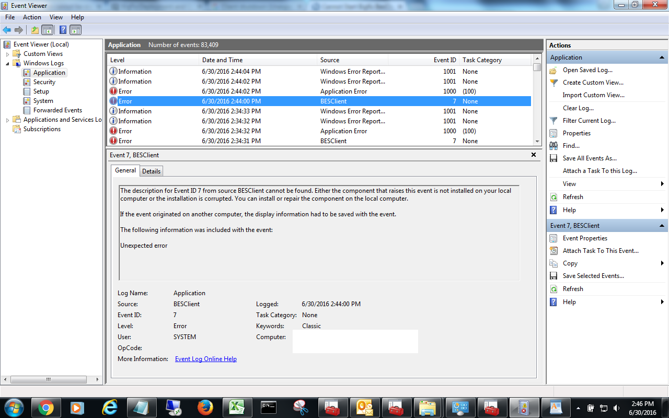Open Event Properties action
Screen dimensions: 669x418
pyautogui.click(x=585, y=238)
